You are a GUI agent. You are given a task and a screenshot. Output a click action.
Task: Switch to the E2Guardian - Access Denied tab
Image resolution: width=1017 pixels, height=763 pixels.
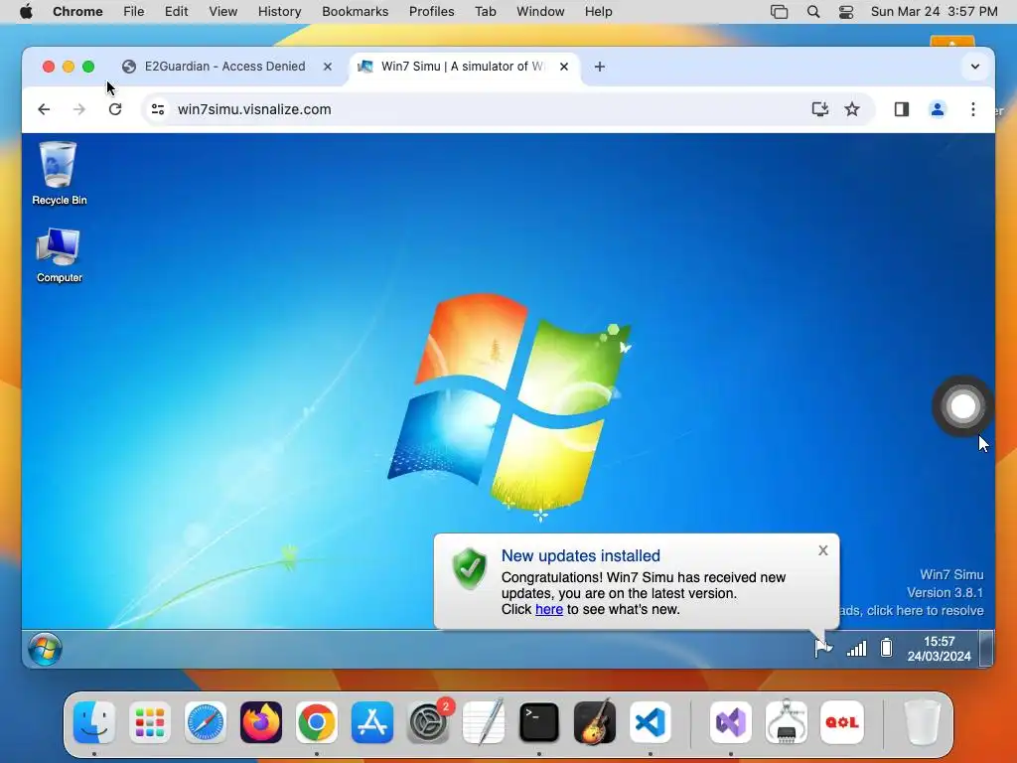click(225, 67)
